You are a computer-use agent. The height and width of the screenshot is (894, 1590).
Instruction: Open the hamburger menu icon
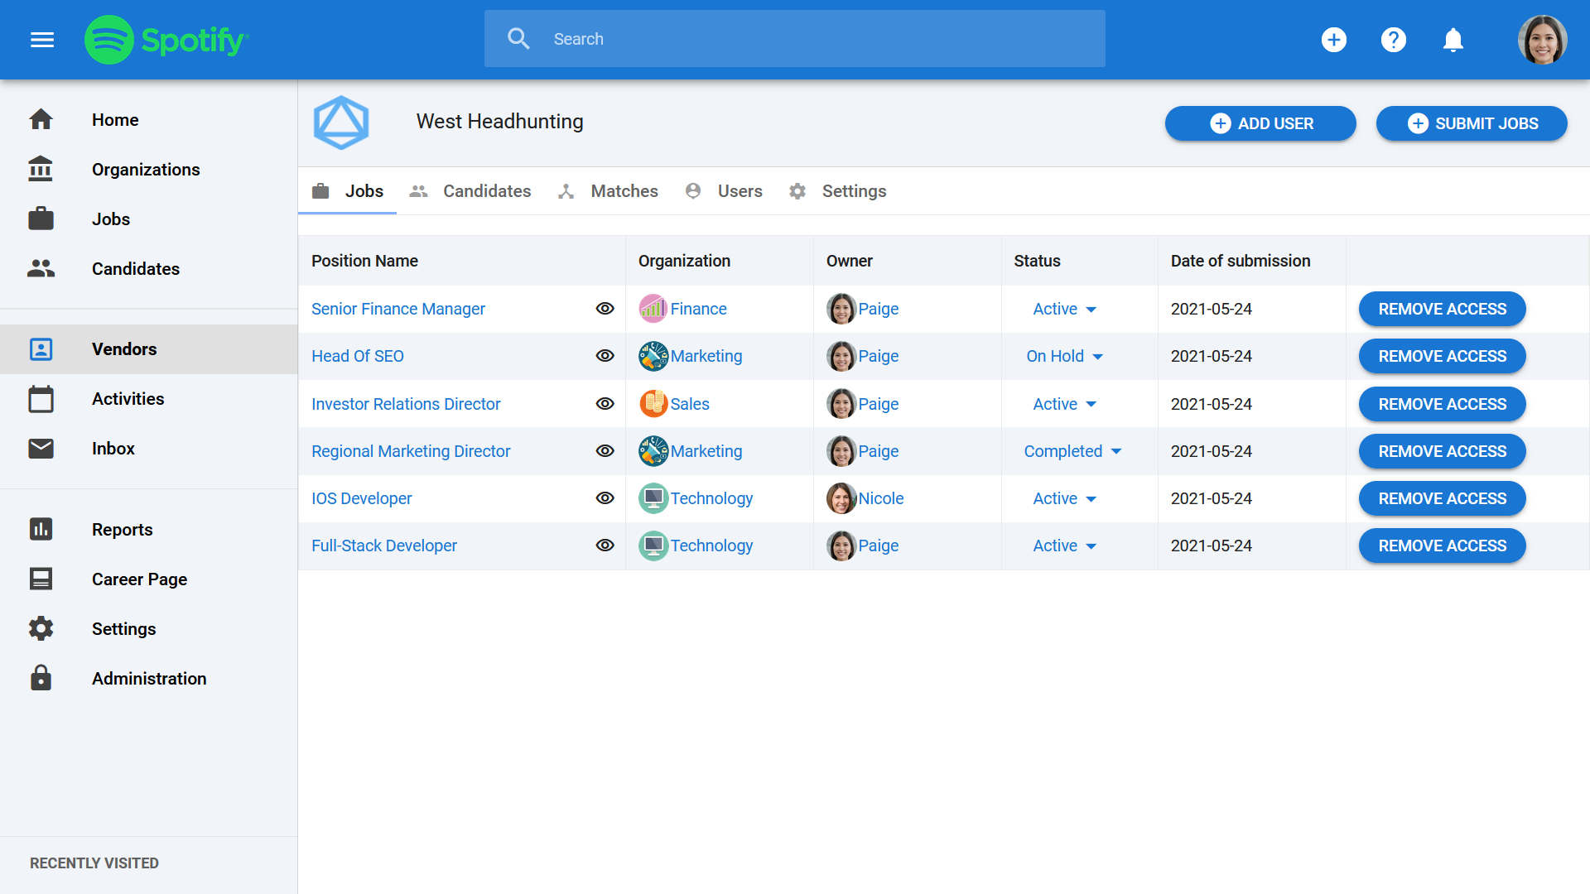coord(42,40)
